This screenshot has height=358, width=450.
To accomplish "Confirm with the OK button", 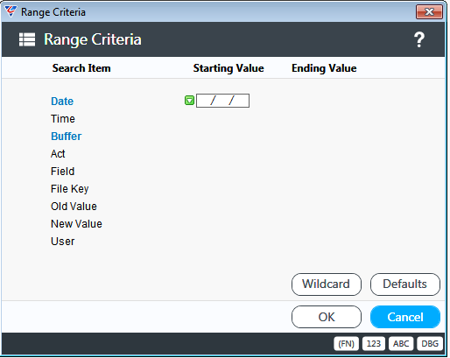I will [327, 317].
